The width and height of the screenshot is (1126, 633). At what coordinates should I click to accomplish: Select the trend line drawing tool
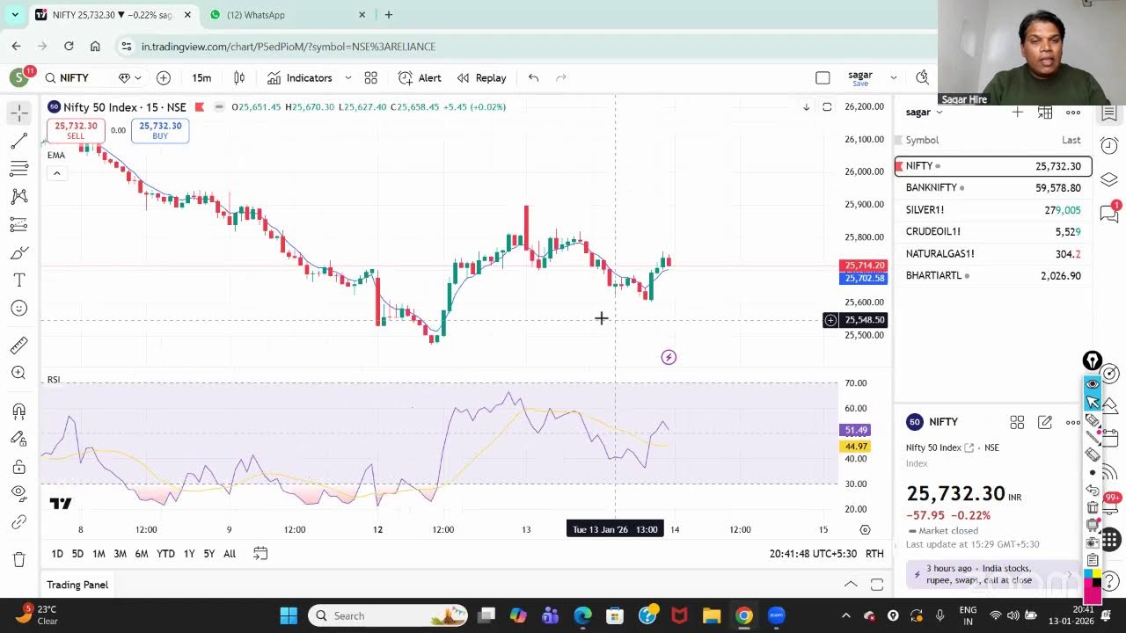click(18, 141)
